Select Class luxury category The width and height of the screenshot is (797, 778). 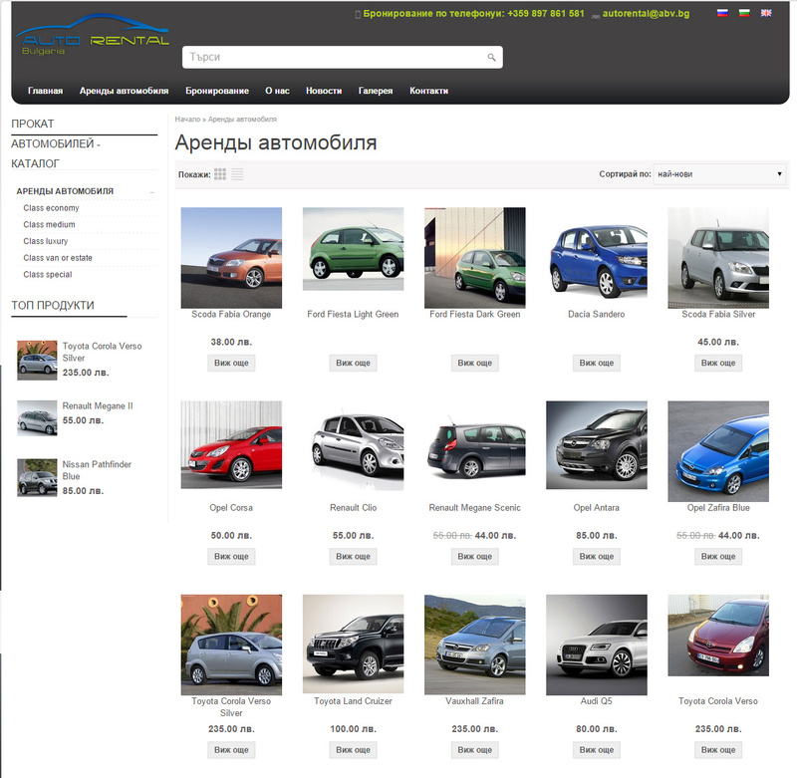click(46, 241)
